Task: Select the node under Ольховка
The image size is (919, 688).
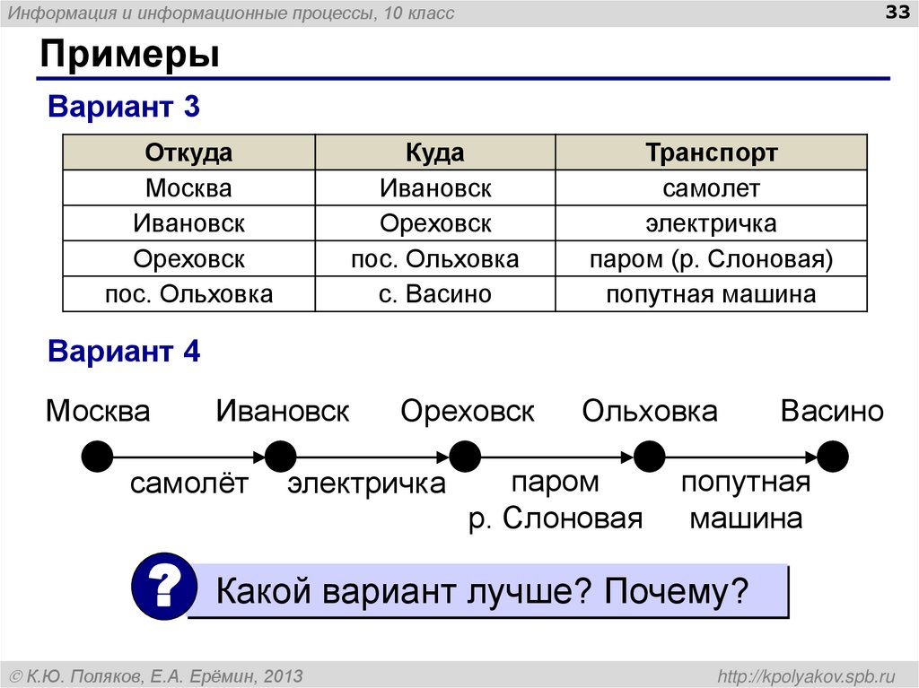Action: 648,455
